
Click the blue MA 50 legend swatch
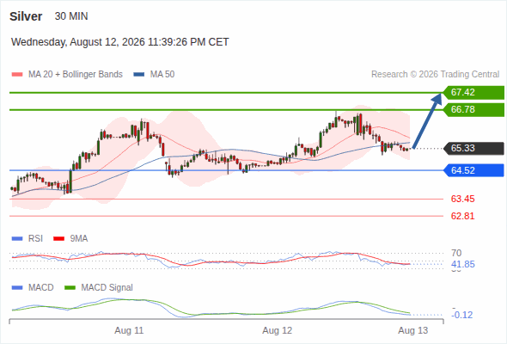click(x=138, y=75)
